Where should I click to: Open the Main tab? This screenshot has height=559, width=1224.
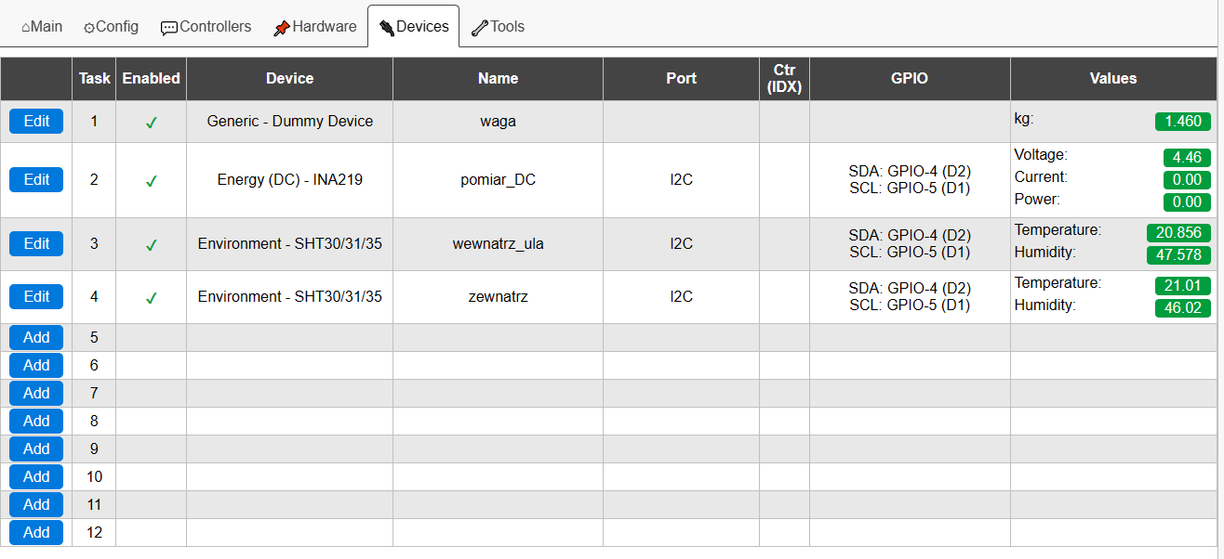click(42, 27)
